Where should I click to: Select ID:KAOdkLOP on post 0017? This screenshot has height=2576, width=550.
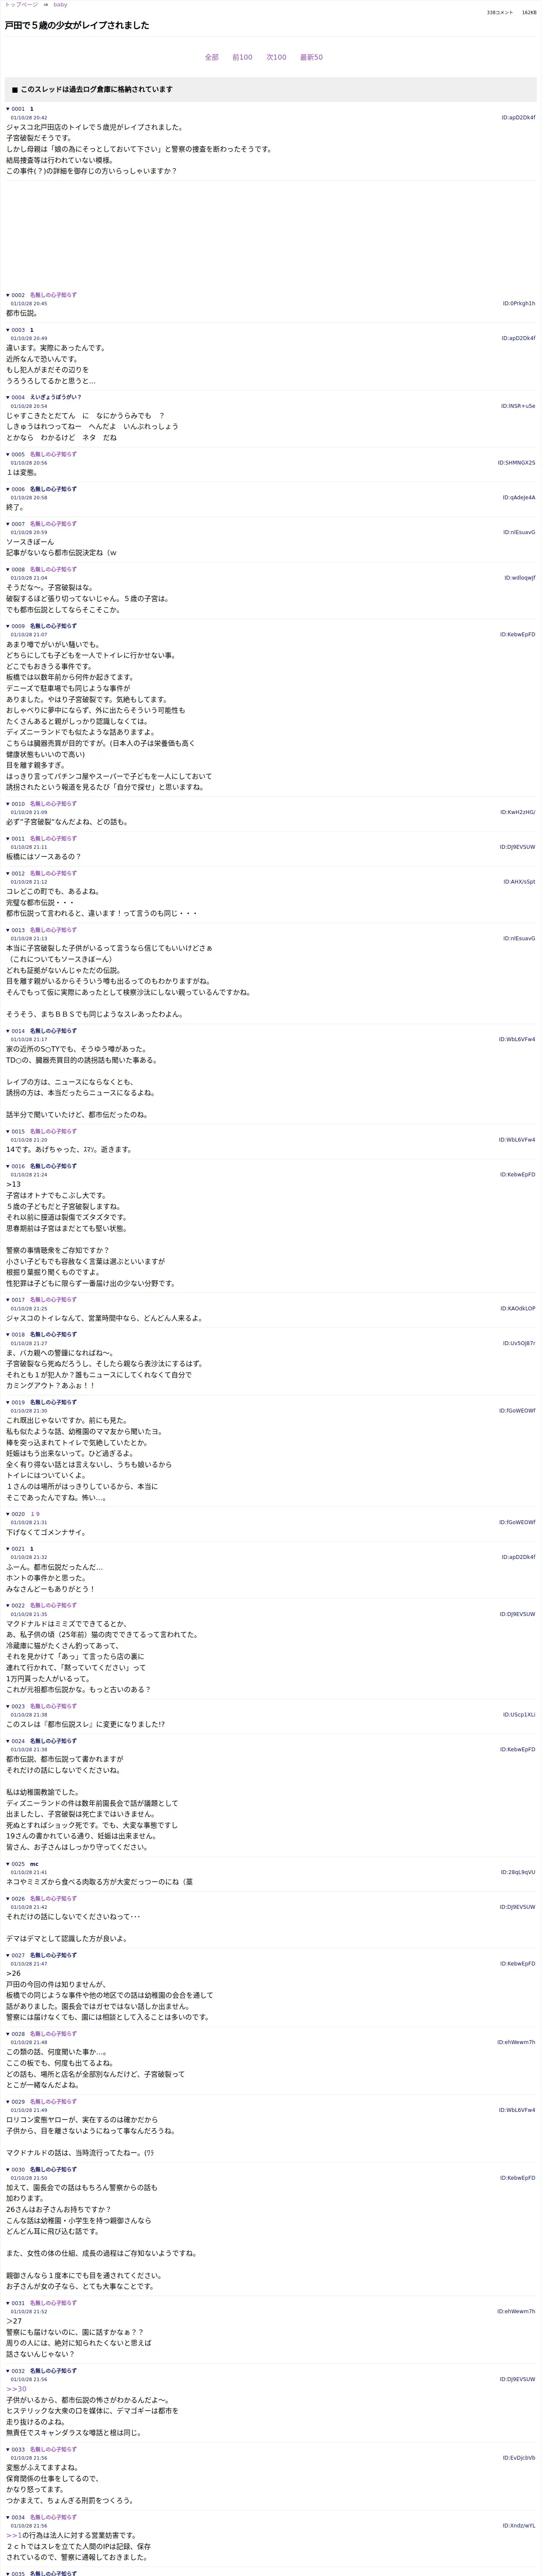coord(518,1308)
